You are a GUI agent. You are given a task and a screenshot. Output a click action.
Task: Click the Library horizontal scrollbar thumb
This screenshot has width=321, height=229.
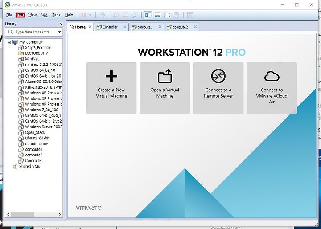[23, 214]
